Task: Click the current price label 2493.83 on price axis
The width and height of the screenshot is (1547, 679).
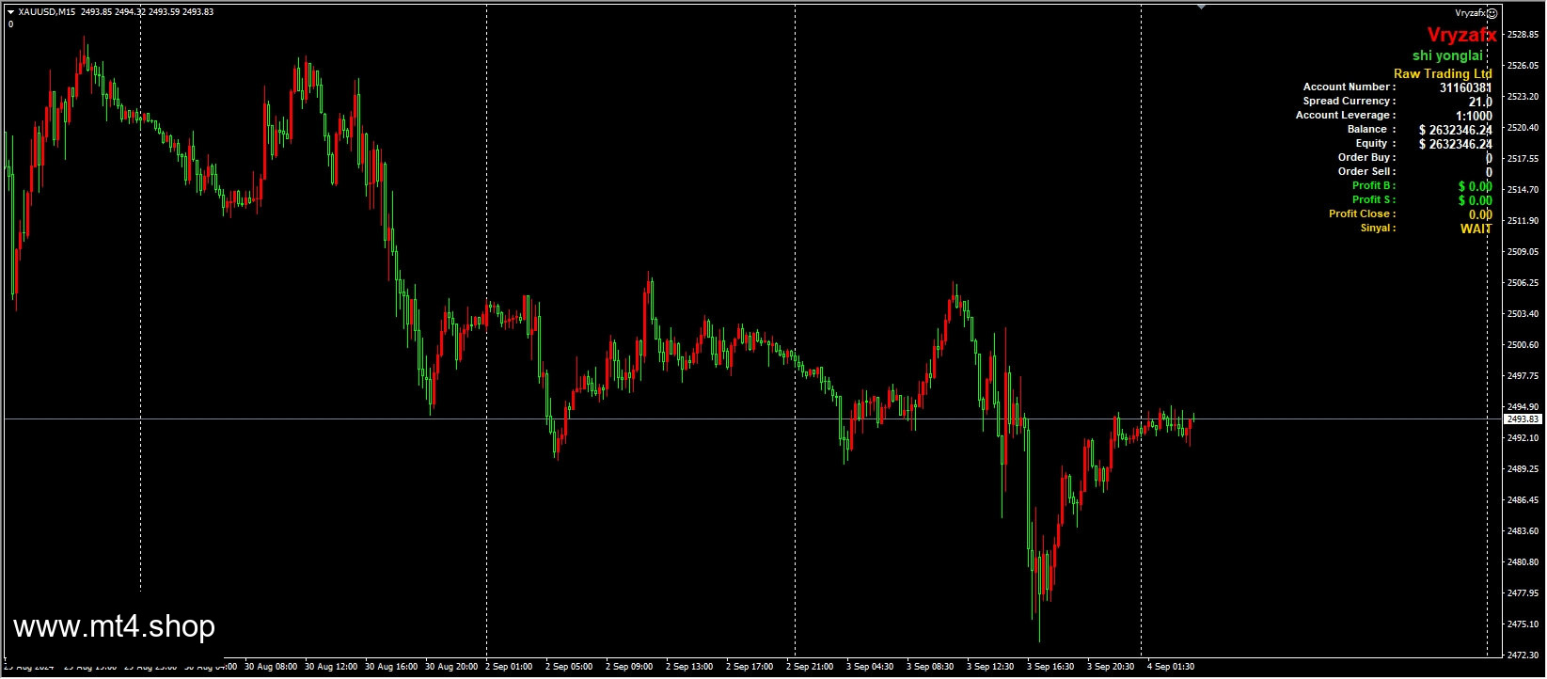Action: tap(1523, 419)
